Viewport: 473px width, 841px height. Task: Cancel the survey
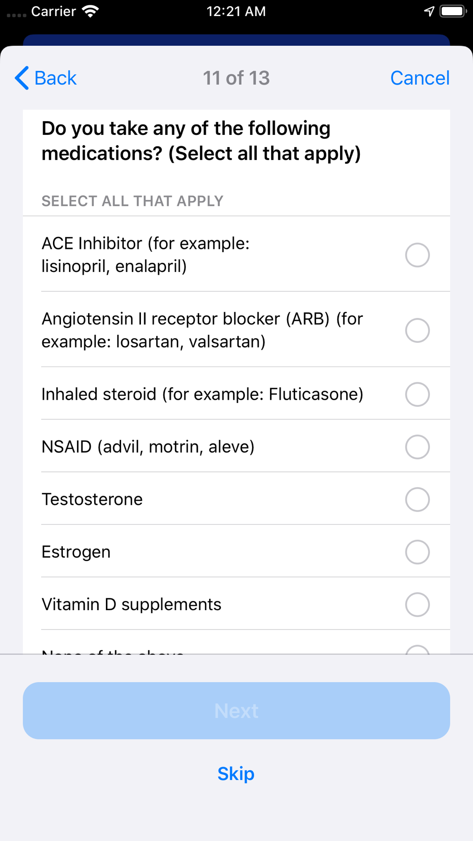point(420,78)
